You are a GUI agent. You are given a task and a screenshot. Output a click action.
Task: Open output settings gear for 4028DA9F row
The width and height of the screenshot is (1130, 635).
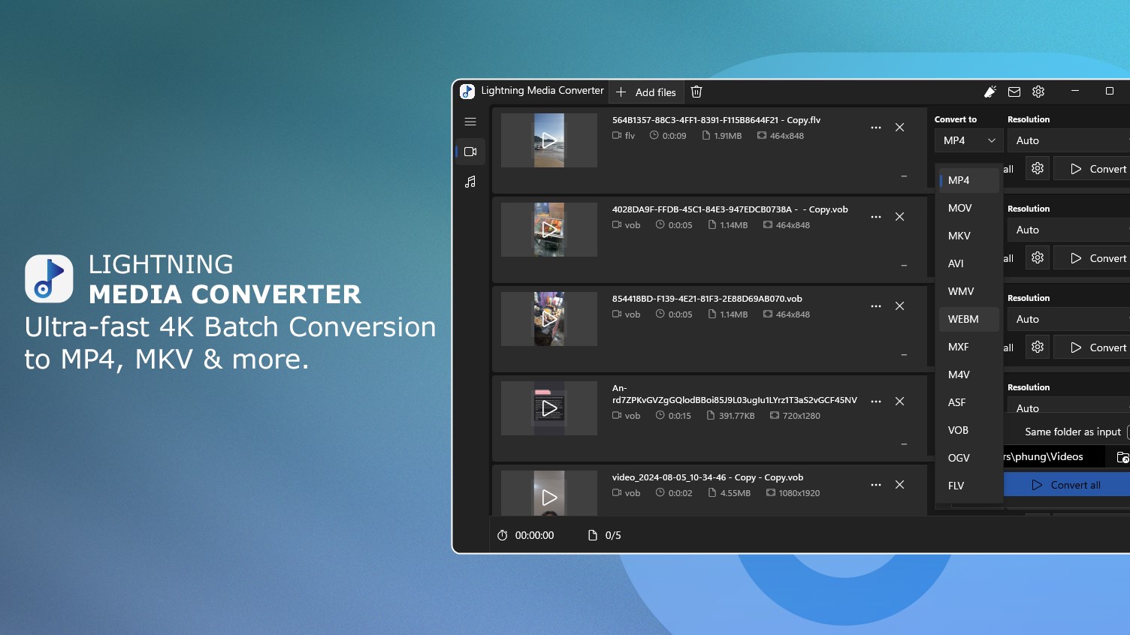pyautogui.click(x=1038, y=258)
